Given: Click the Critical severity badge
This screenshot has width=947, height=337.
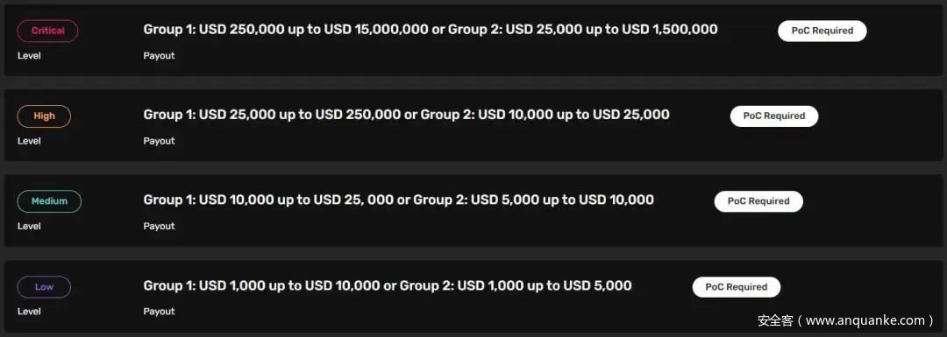Looking at the screenshot, I should 47,31.
